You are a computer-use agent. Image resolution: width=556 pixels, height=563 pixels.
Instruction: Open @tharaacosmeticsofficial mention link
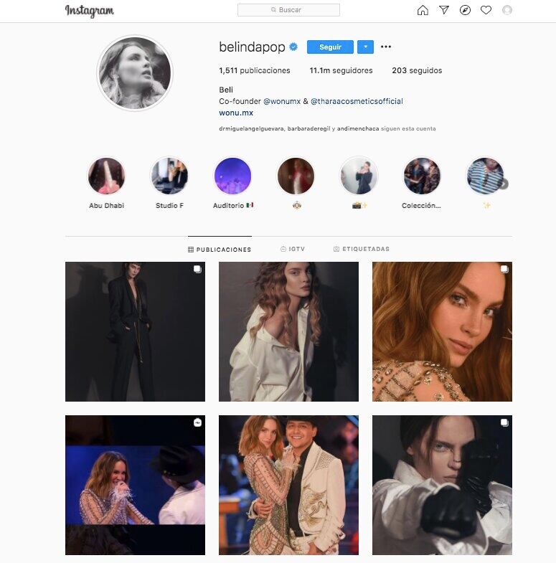pyautogui.click(x=357, y=101)
